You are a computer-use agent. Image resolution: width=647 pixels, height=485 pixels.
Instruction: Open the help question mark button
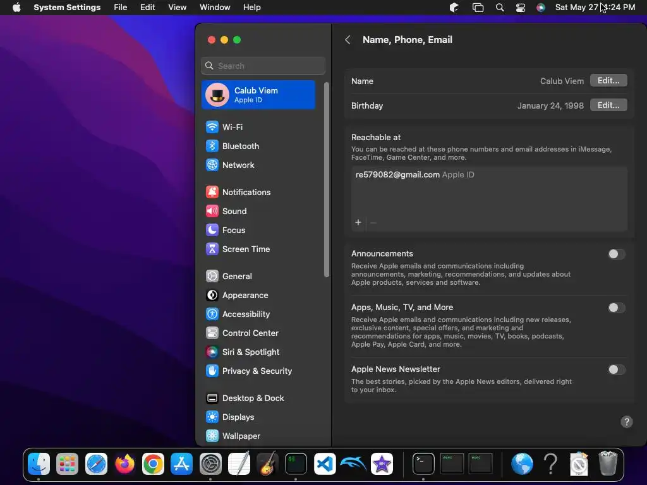626,422
